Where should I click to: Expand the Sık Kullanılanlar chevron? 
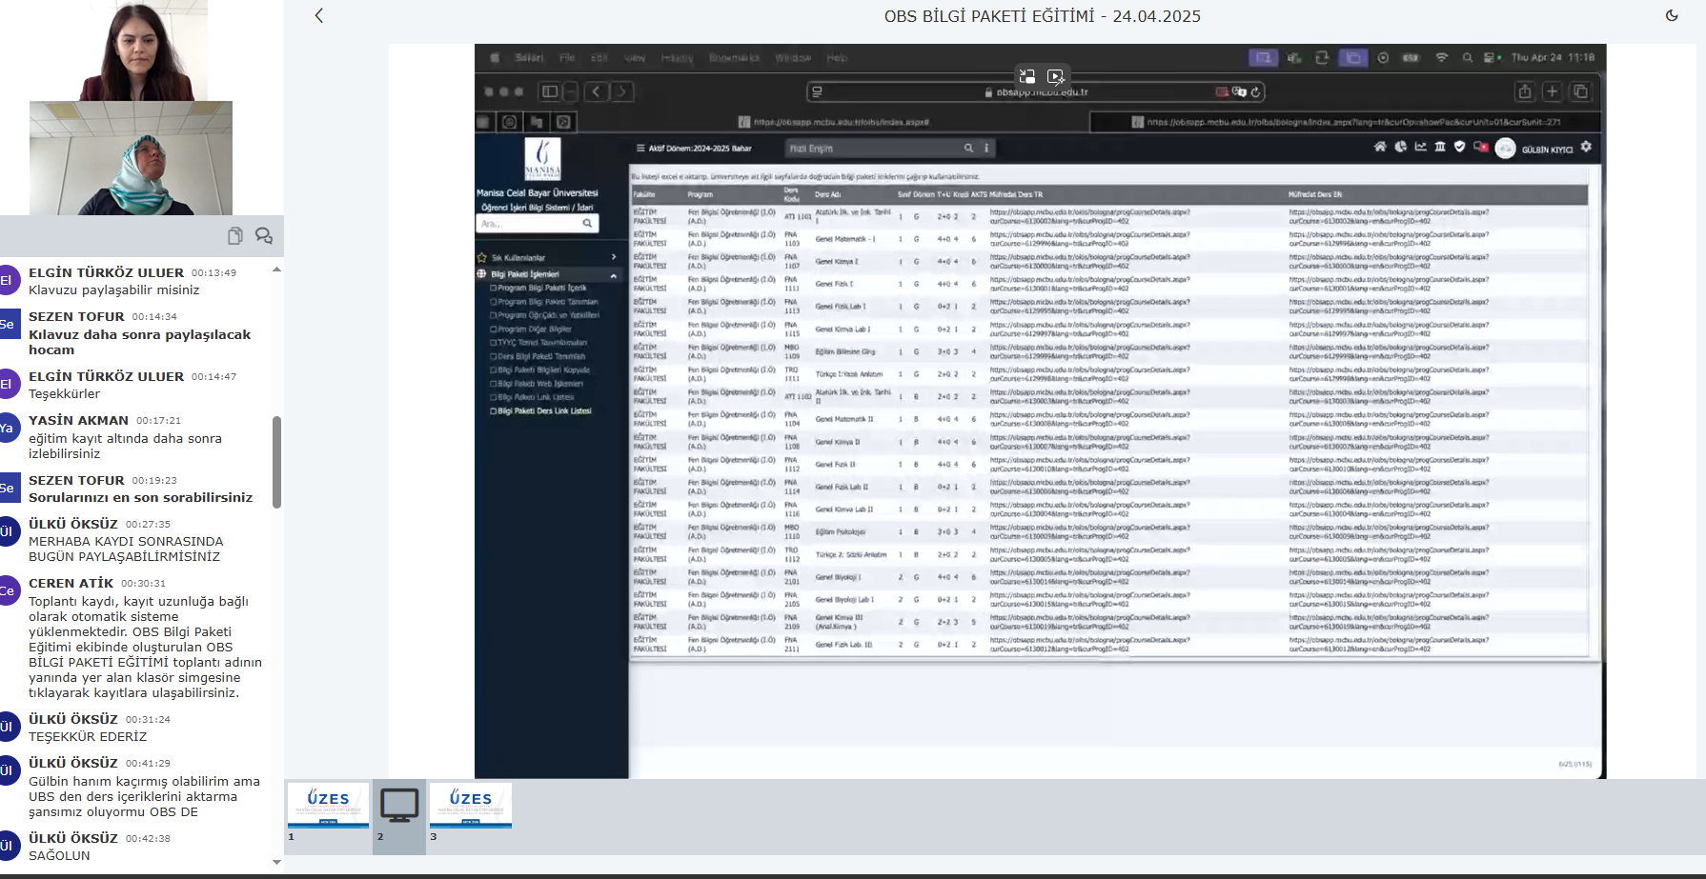coord(613,257)
